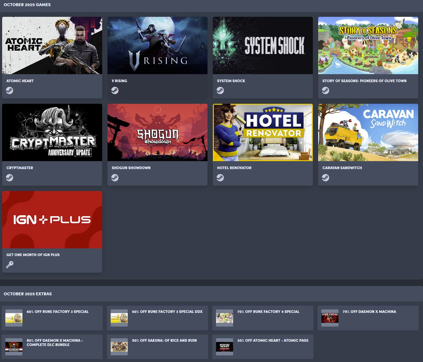Click the Steam icon under System Shock
Image resolution: width=423 pixels, height=362 pixels.
(220, 90)
